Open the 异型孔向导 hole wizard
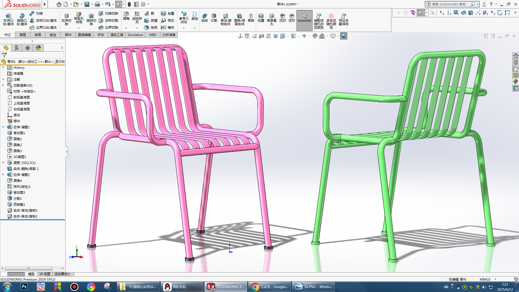The image size is (519, 292). [79, 18]
